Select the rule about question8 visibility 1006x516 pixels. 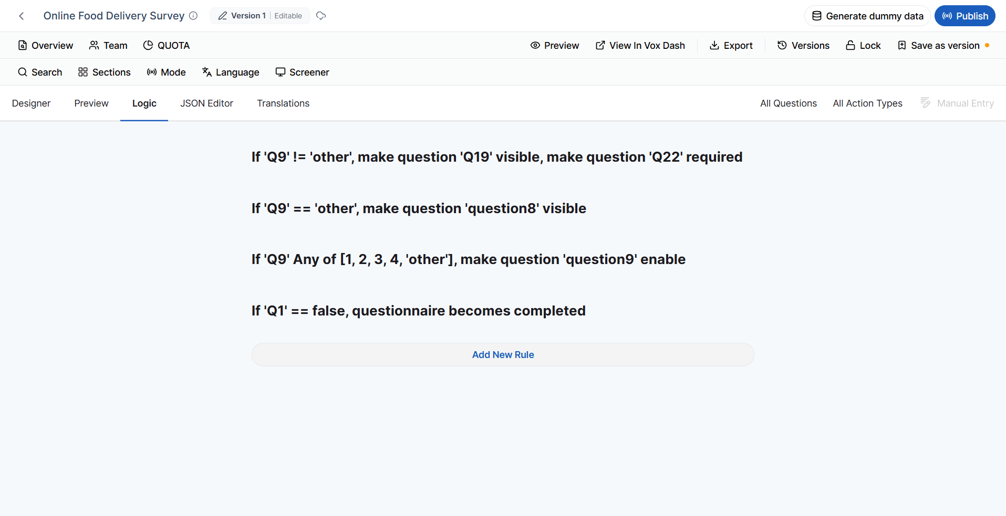pos(419,208)
